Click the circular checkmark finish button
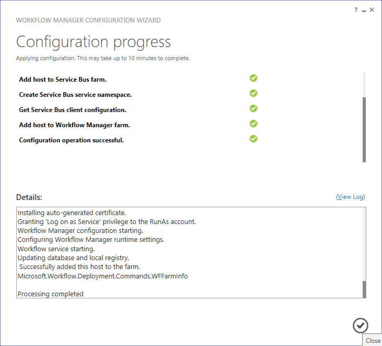 pyautogui.click(x=361, y=326)
